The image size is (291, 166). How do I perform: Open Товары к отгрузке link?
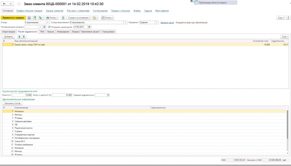point(120,11)
